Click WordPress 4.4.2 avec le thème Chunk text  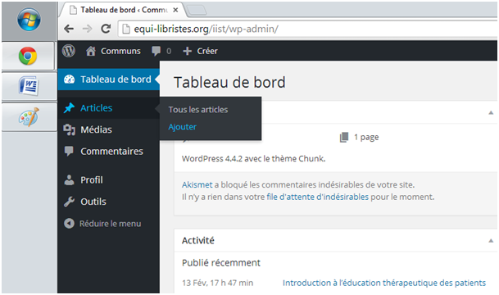click(254, 158)
